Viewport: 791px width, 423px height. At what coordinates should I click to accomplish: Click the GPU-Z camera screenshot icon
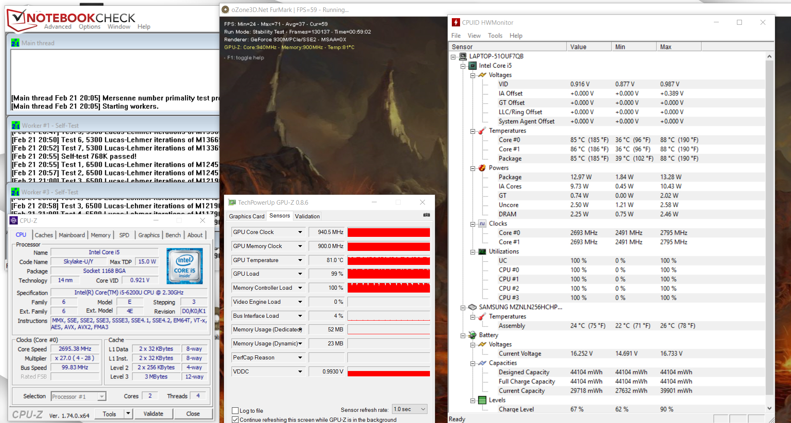[x=426, y=215]
